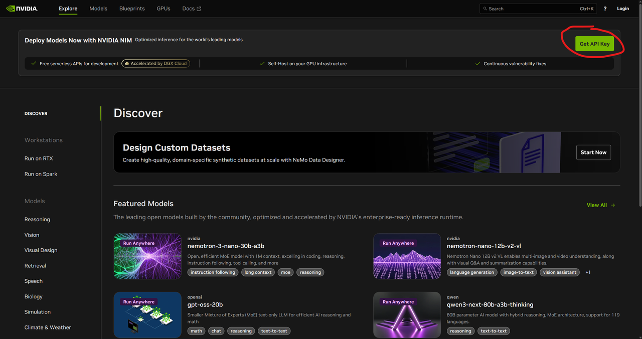The height and width of the screenshot is (339, 642).
Task: Switch to the GPUs tab
Action: point(164,9)
